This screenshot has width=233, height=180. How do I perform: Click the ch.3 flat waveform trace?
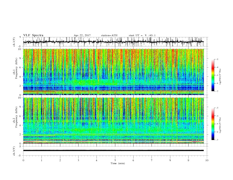click(113, 151)
